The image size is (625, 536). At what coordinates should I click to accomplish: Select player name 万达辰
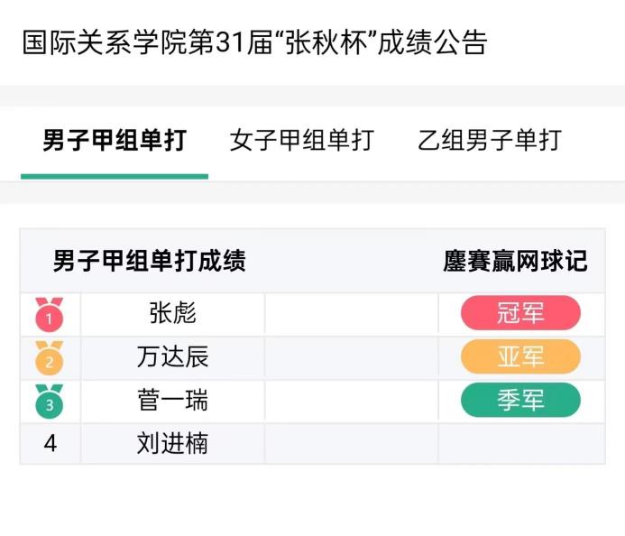172,356
